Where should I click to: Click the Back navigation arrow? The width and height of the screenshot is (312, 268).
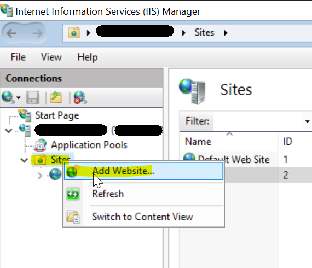[x=11, y=33]
